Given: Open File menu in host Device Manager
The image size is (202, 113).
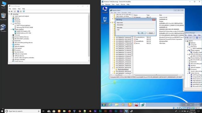Looking at the screenshot, I should (x=10, y=9).
